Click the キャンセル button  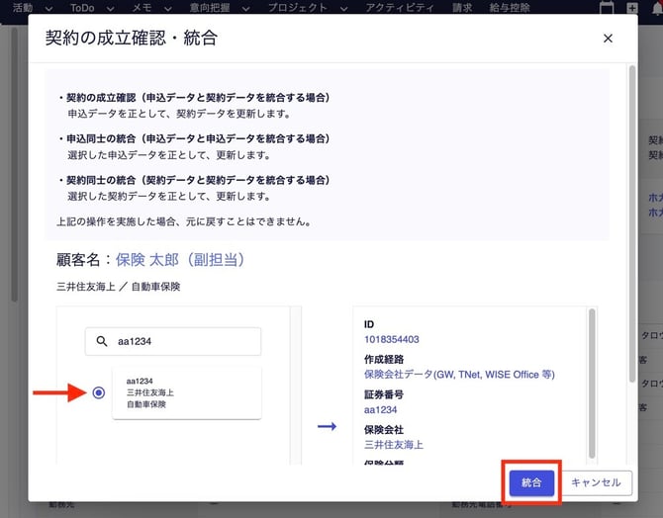coord(596,482)
